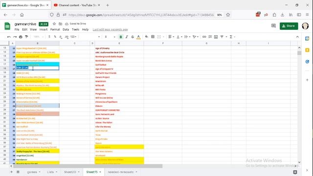This screenshot has width=313, height=176.
Task: Switch to the Sheet20 tab
Action: (x=72, y=172)
